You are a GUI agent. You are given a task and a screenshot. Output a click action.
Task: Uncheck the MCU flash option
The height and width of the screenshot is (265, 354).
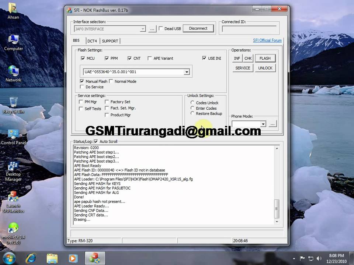pos(83,58)
